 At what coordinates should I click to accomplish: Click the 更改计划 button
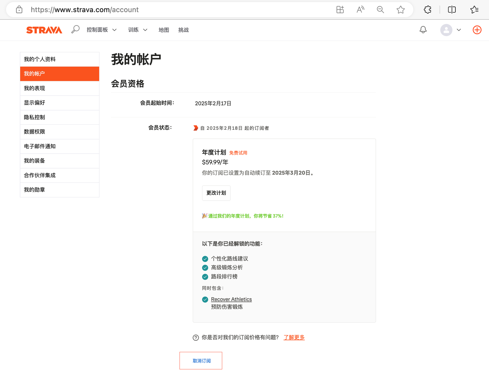[x=216, y=193]
